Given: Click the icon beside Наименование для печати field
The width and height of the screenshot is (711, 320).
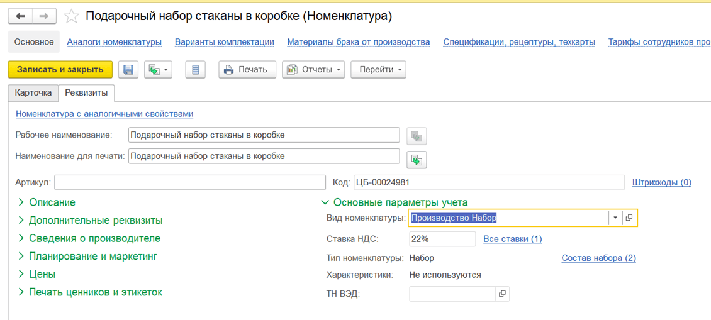Looking at the screenshot, I should click(x=417, y=160).
